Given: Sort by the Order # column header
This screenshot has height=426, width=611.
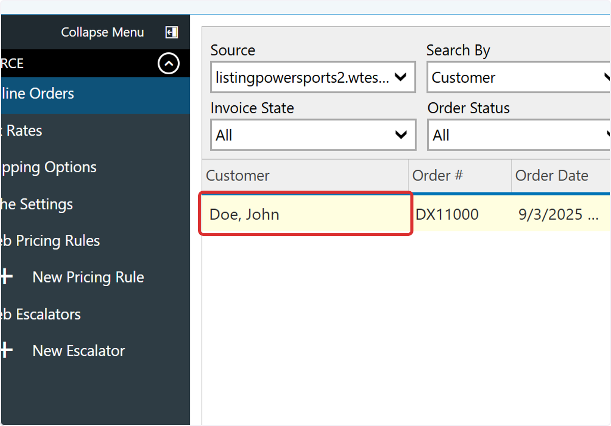Looking at the screenshot, I should pos(460,176).
